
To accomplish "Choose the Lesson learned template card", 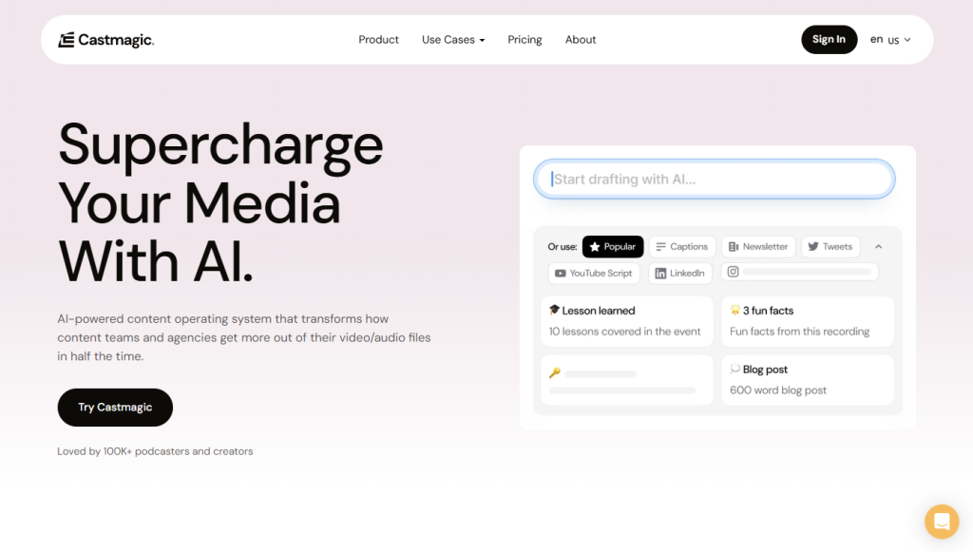I will tap(627, 321).
